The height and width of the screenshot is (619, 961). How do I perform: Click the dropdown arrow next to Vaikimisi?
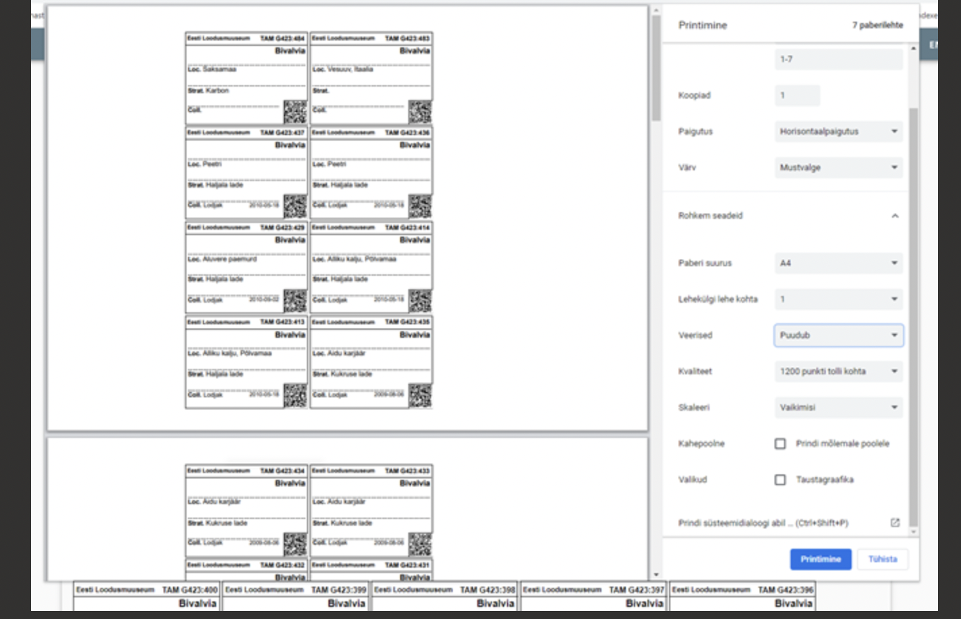[895, 407]
